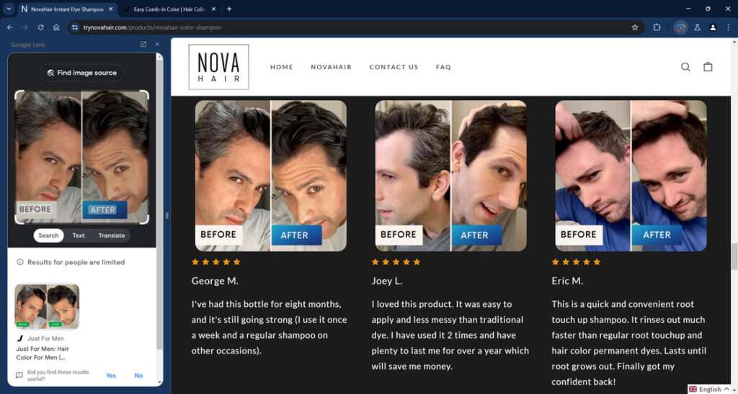The image size is (738, 394).
Task: Click George M. five-star rating
Action: [x=216, y=262]
